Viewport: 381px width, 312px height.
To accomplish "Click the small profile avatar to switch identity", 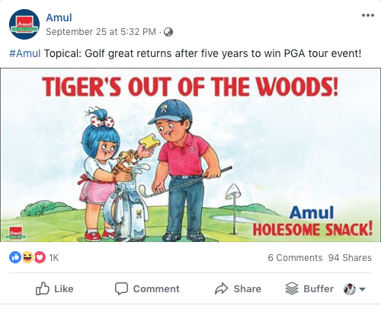I will pos(349,289).
